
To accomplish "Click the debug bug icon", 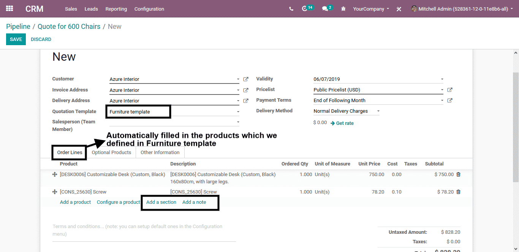I will [343, 9].
